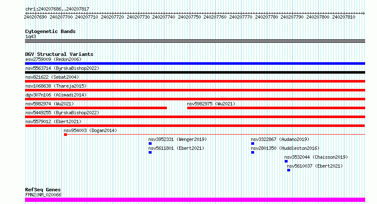Open nsv2801350 (Huddleston2016) label

coord(285,148)
